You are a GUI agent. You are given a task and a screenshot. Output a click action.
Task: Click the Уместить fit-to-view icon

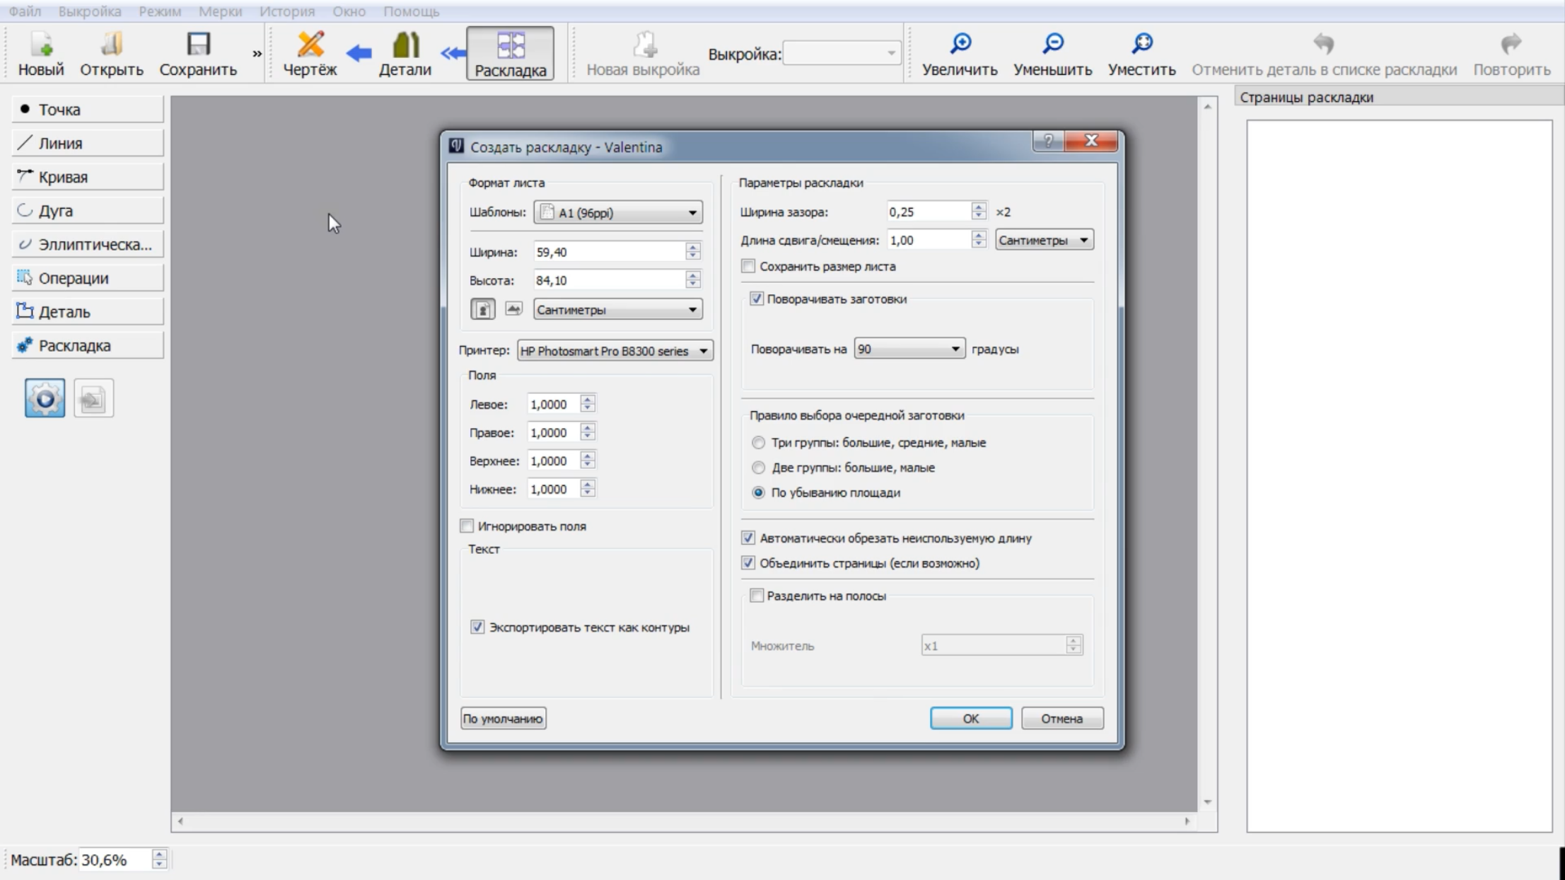(x=1141, y=54)
